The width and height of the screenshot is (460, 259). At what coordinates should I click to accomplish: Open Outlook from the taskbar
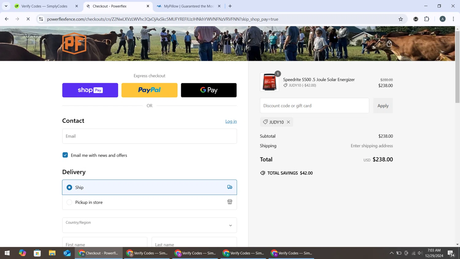(x=67, y=253)
